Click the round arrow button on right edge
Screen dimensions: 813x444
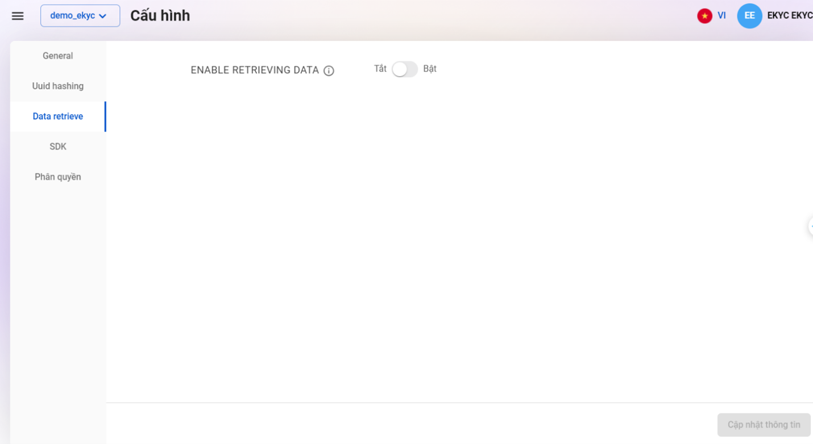tap(810, 226)
